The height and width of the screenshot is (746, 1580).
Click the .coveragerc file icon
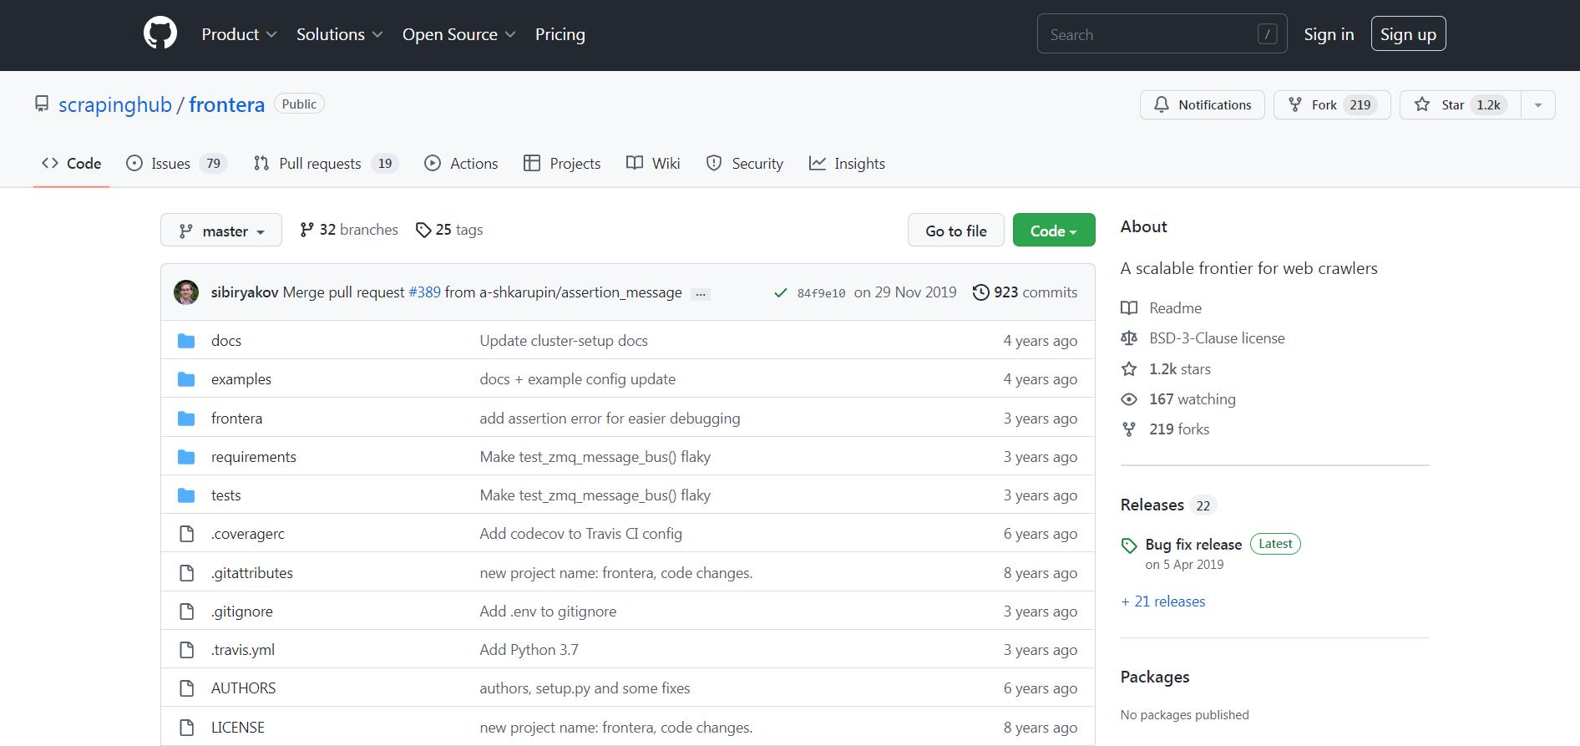[187, 534]
